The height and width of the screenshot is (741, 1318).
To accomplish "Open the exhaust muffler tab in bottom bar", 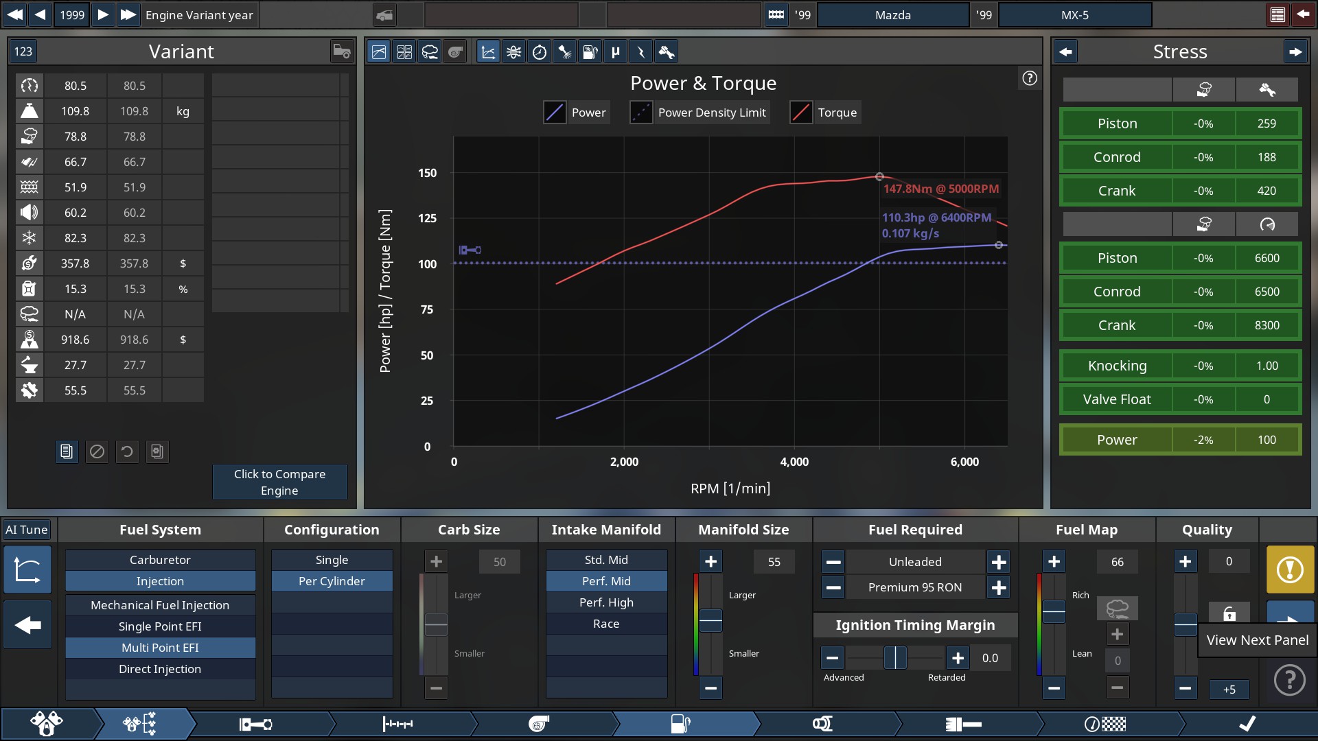I will (x=964, y=724).
